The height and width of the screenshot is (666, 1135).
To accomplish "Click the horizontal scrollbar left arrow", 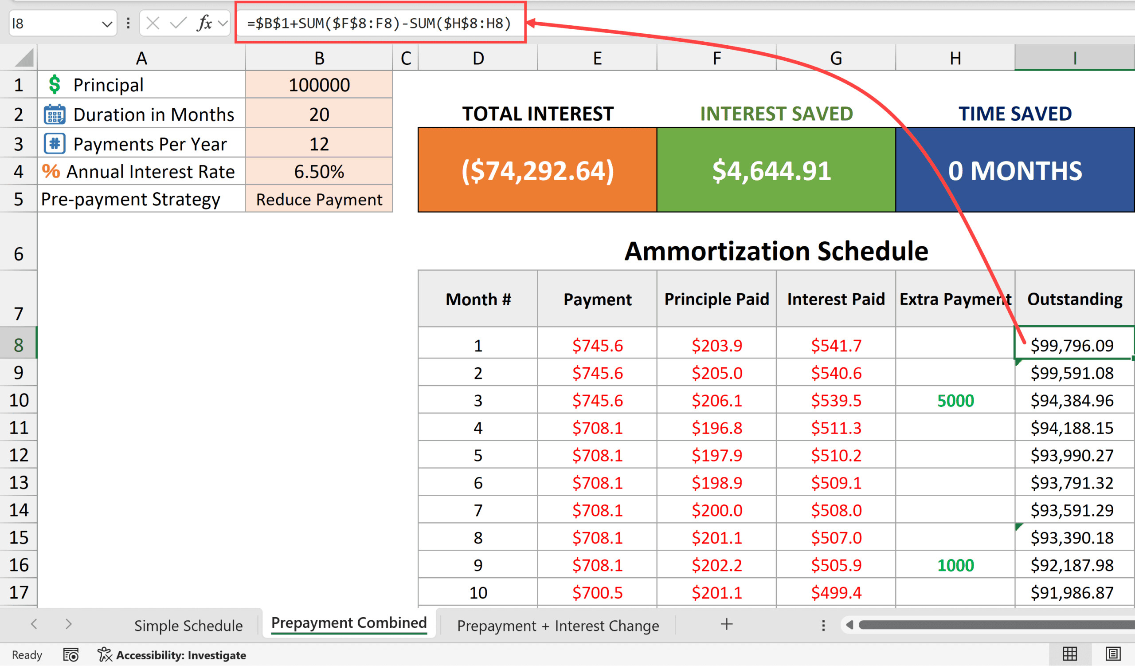I will [849, 625].
